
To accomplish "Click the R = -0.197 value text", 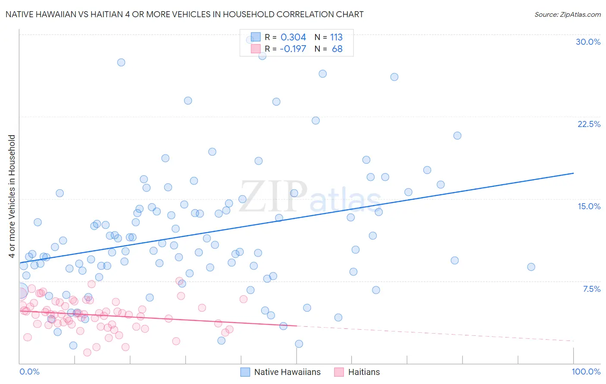I will tap(285, 49).
